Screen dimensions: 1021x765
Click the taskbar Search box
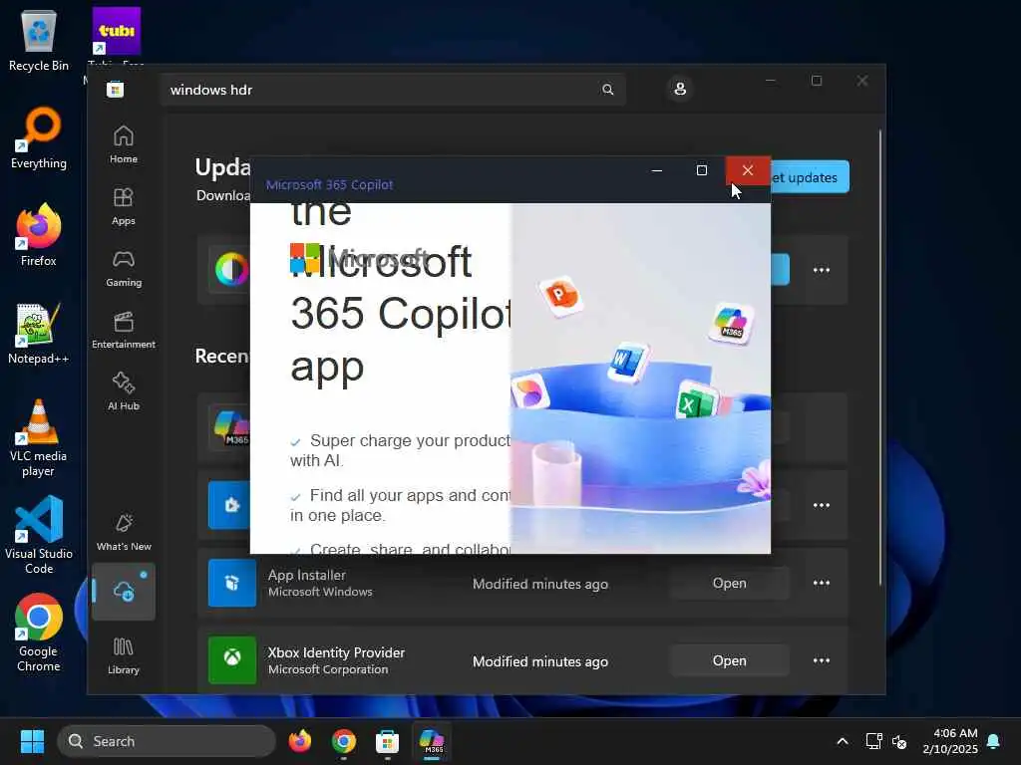pos(167,741)
